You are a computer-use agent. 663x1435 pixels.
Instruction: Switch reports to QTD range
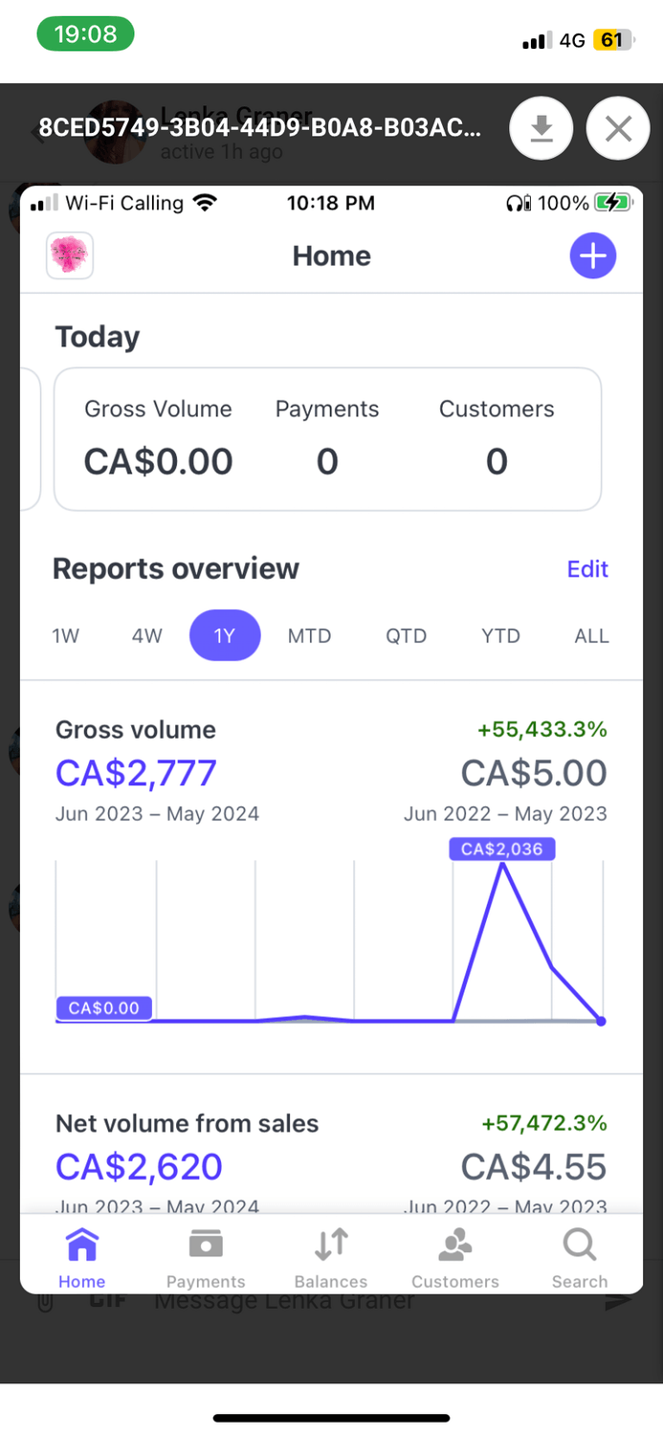pyautogui.click(x=407, y=636)
